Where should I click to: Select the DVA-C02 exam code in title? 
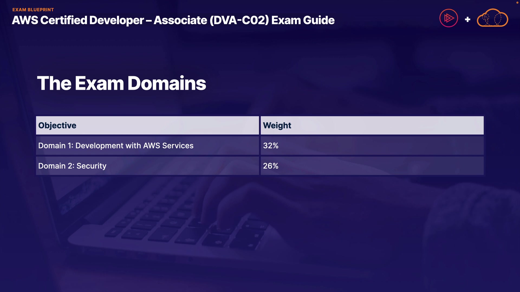pyautogui.click(x=239, y=20)
